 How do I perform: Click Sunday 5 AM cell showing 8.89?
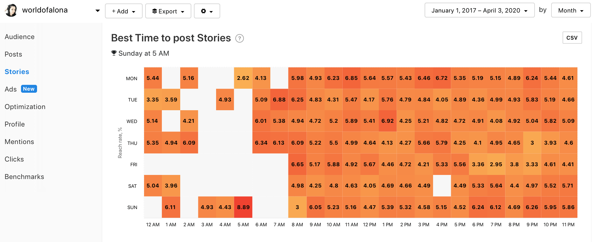pyautogui.click(x=243, y=207)
